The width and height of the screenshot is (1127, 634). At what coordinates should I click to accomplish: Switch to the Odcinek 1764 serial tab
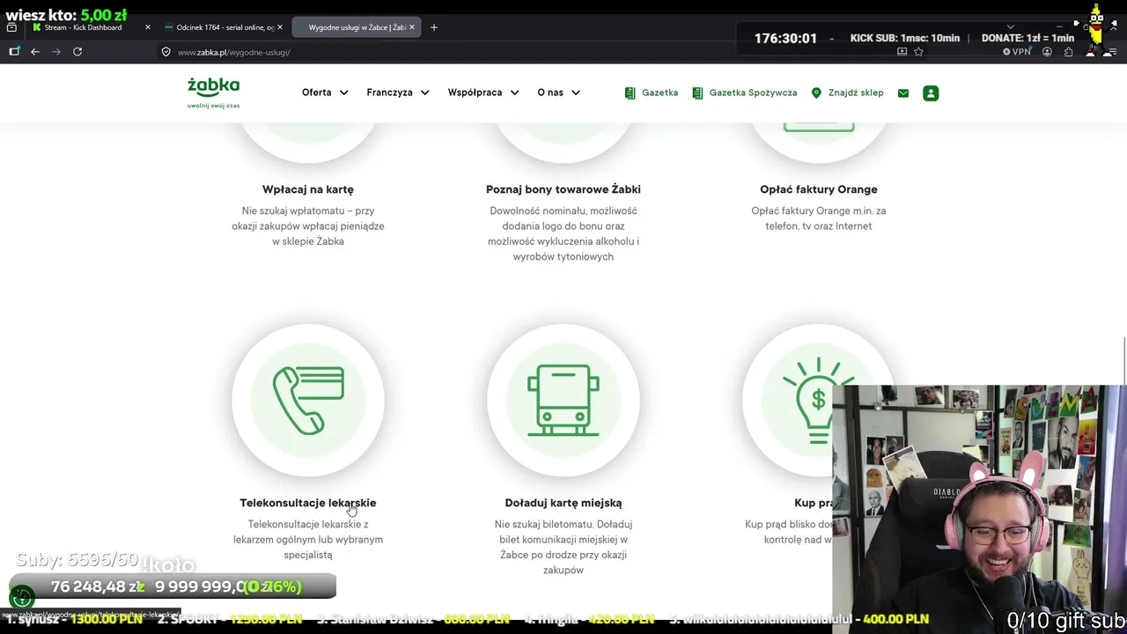pos(225,27)
